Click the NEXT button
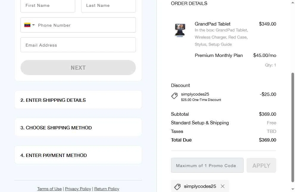295x192 pixels. click(78, 68)
